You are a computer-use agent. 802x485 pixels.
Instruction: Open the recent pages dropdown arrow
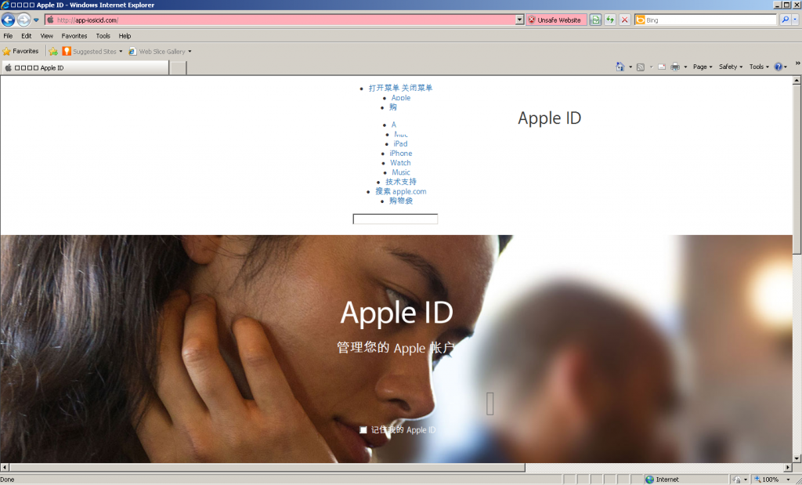point(36,20)
